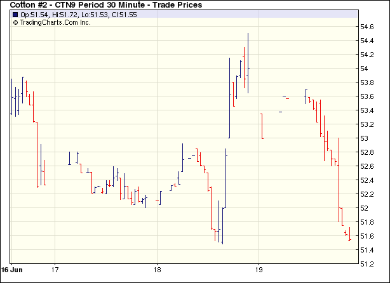Click the 54.6 price axis label
390x283 pixels.
[367, 27]
